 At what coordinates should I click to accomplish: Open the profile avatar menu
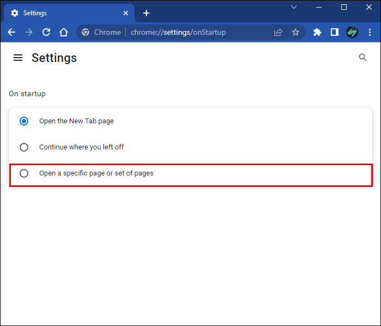pyautogui.click(x=352, y=32)
